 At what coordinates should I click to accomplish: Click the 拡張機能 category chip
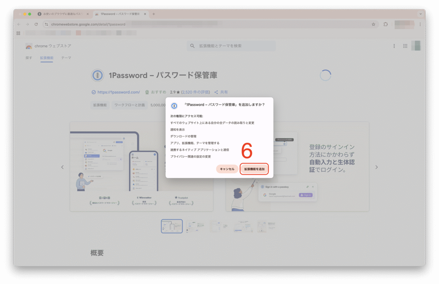100,105
